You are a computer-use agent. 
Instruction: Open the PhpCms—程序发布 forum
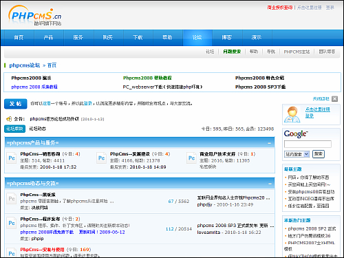click(40, 219)
